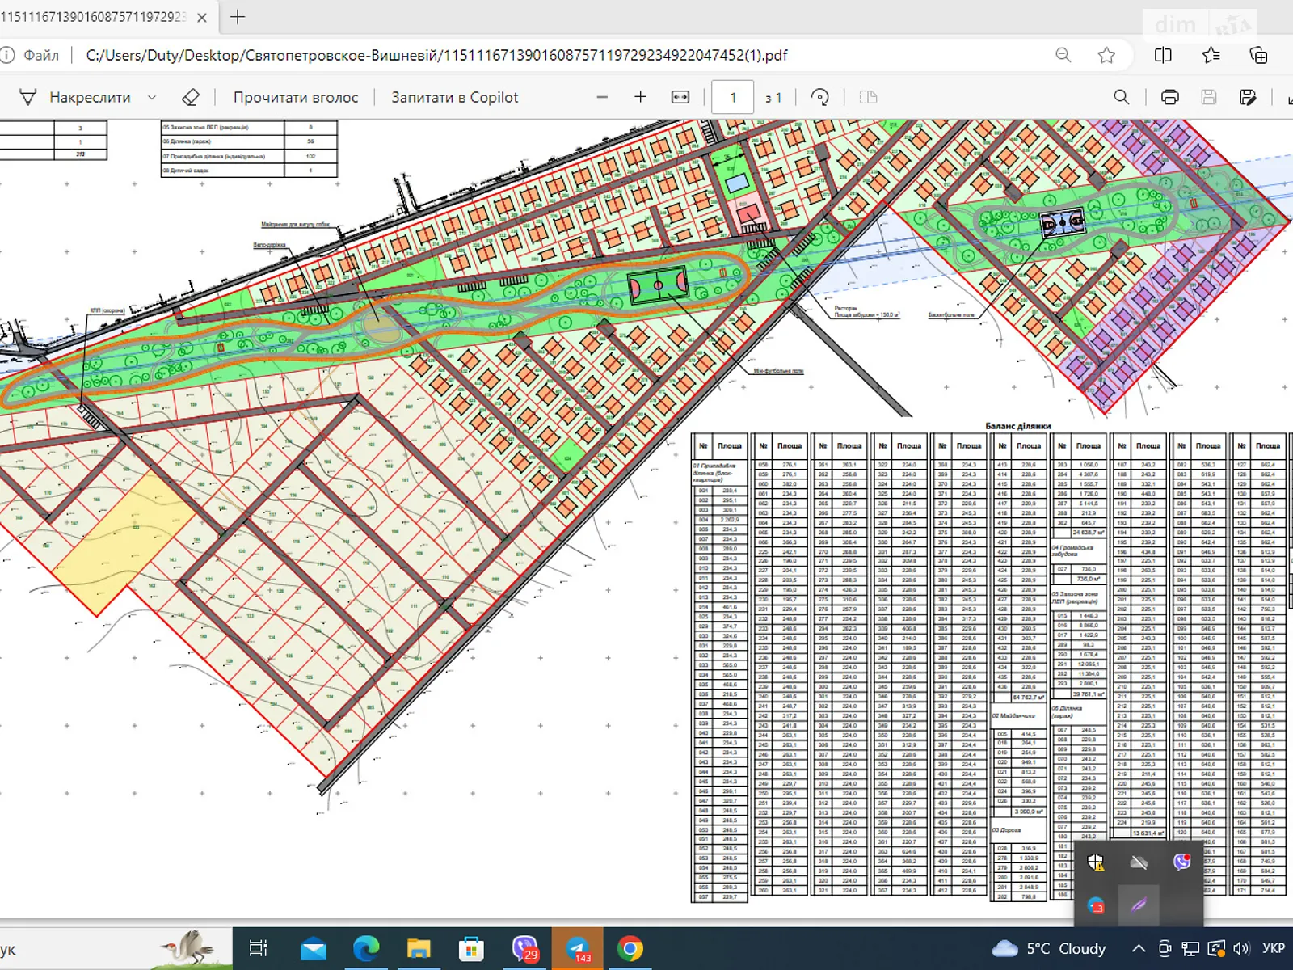Viewport: 1293px width, 970px height.
Task: Click the basketball court on the plan
Action: [x=1062, y=223]
